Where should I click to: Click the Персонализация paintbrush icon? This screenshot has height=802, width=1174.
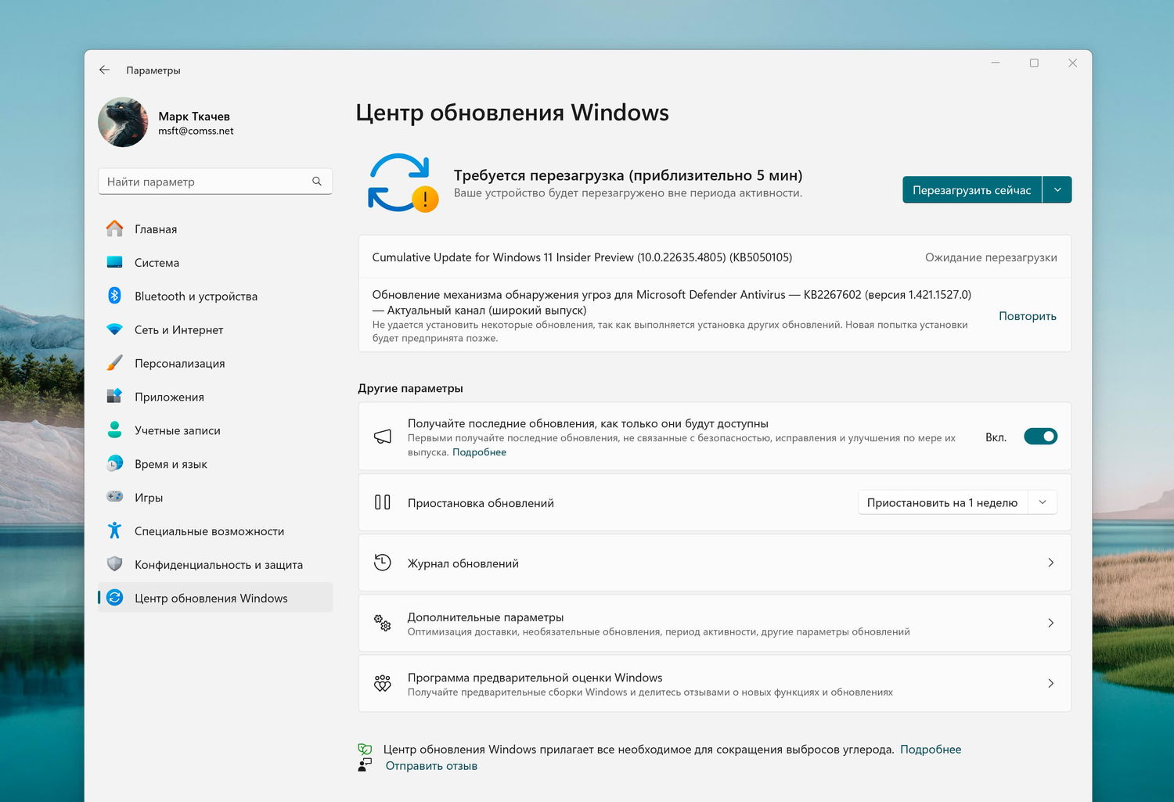point(114,363)
